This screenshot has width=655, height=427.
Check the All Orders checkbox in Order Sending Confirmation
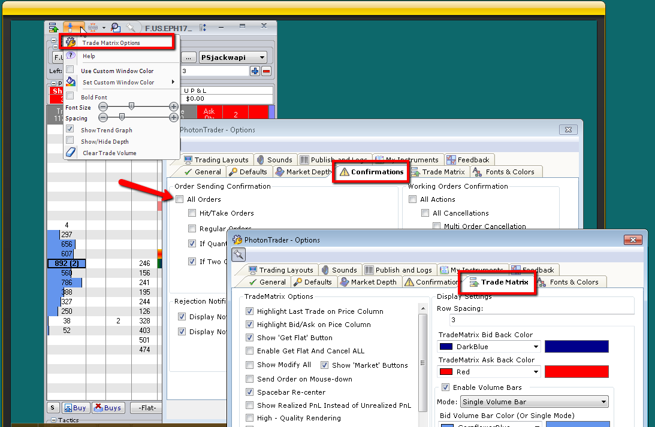pyautogui.click(x=180, y=199)
